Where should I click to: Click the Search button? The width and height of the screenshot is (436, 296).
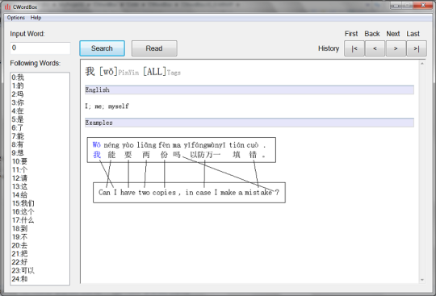102,48
